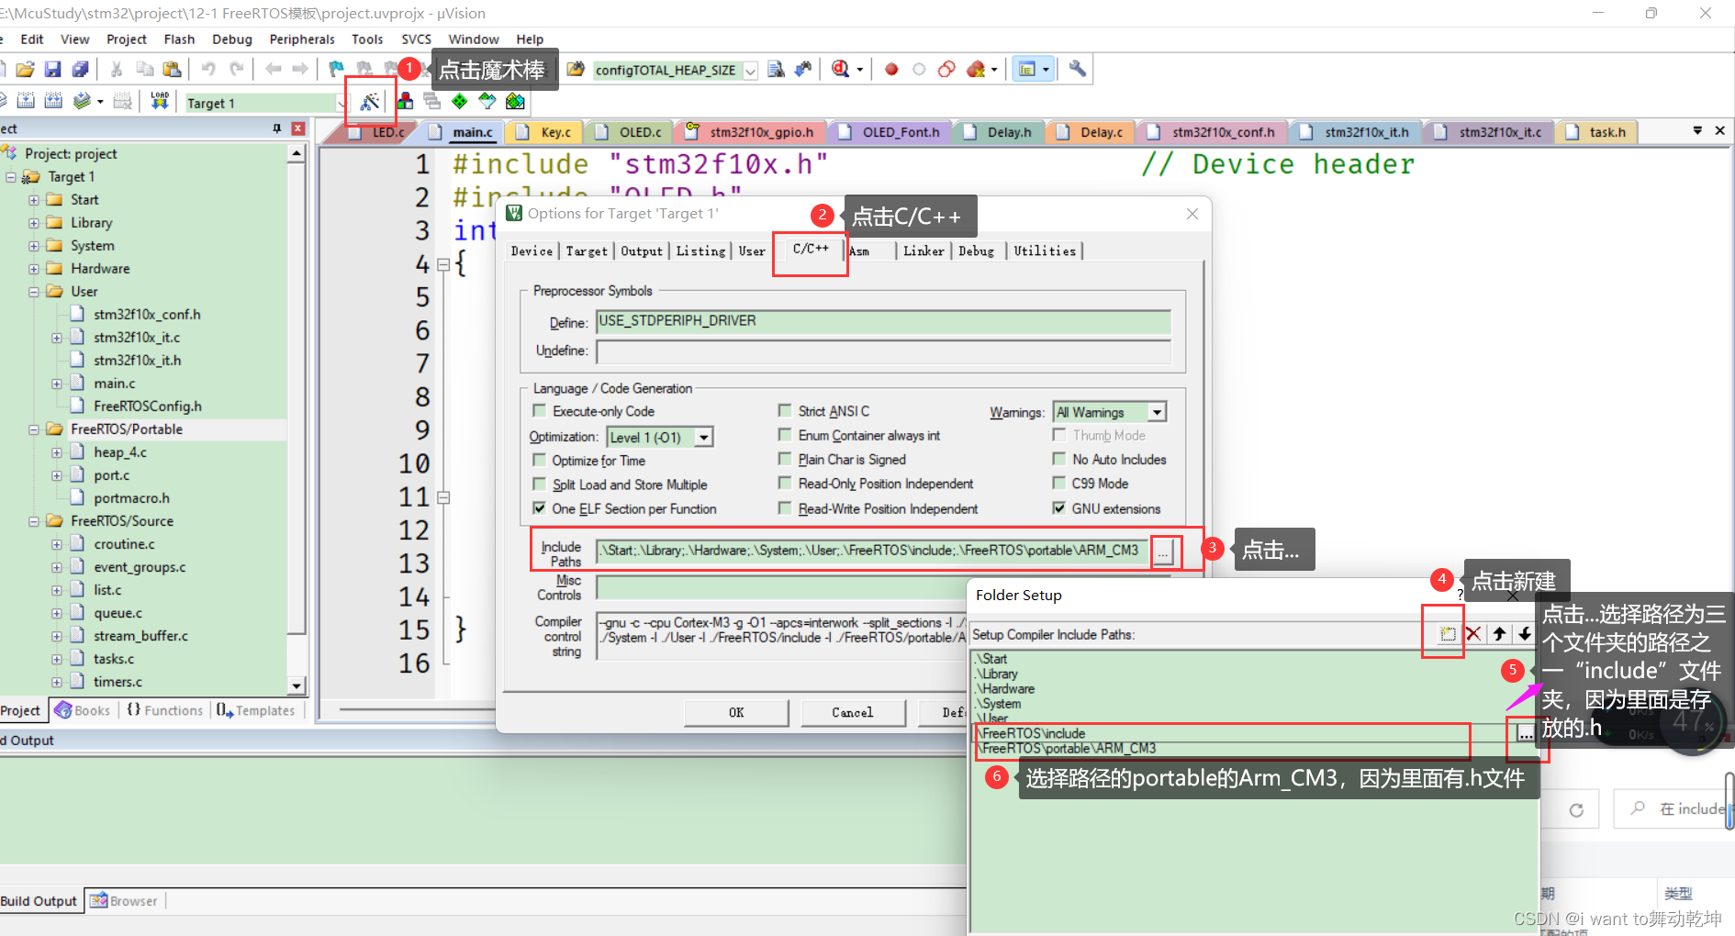Viewport: 1735px width, 936px height.
Task: Click New path icon in Folder Setup
Action: [x=1448, y=633]
